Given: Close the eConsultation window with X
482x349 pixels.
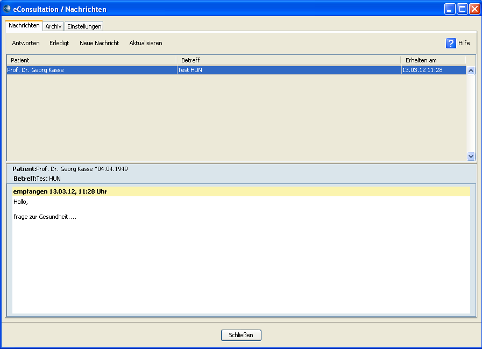Looking at the screenshot, I should pos(474,9).
